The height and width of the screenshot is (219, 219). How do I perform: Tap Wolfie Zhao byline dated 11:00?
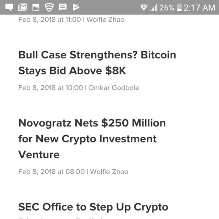tap(105, 20)
